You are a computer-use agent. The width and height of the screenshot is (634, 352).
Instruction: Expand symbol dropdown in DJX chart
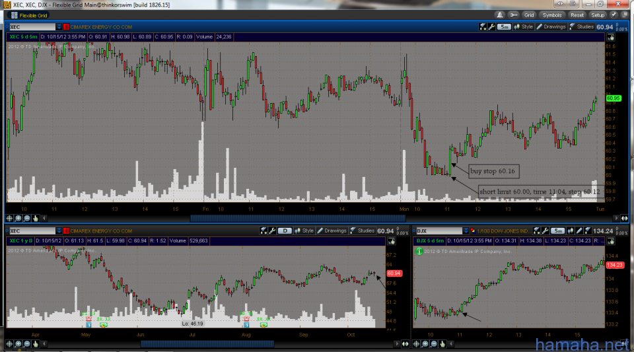(x=466, y=231)
